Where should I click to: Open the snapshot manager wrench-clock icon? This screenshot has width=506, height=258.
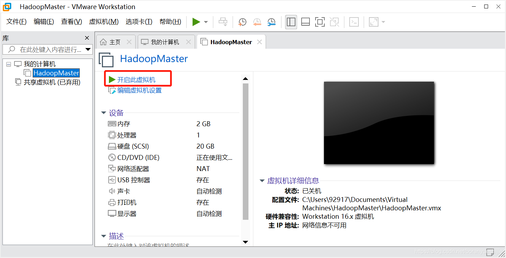click(271, 22)
